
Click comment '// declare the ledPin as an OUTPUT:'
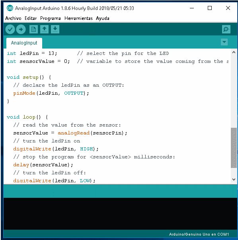click(x=68, y=85)
